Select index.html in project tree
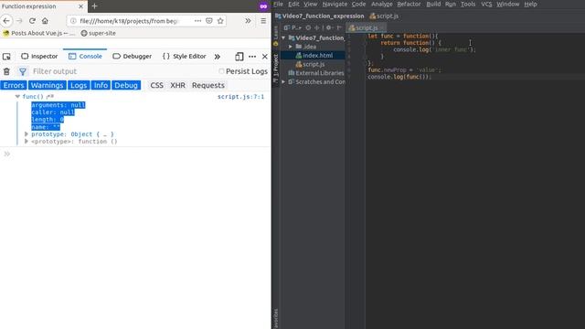The height and width of the screenshot is (329, 585). pyautogui.click(x=314, y=56)
